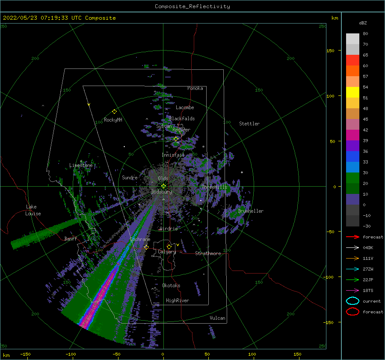Viewport: 385px width, 360px height.
Task: Click the light gray 70-80 dBZ color swatch
Action: click(x=352, y=39)
